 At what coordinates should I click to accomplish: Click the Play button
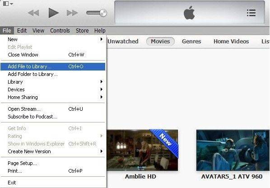tap(54, 13)
